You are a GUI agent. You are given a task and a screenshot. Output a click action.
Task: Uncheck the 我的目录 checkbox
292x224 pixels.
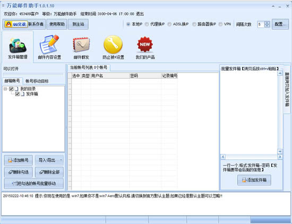[11, 89]
